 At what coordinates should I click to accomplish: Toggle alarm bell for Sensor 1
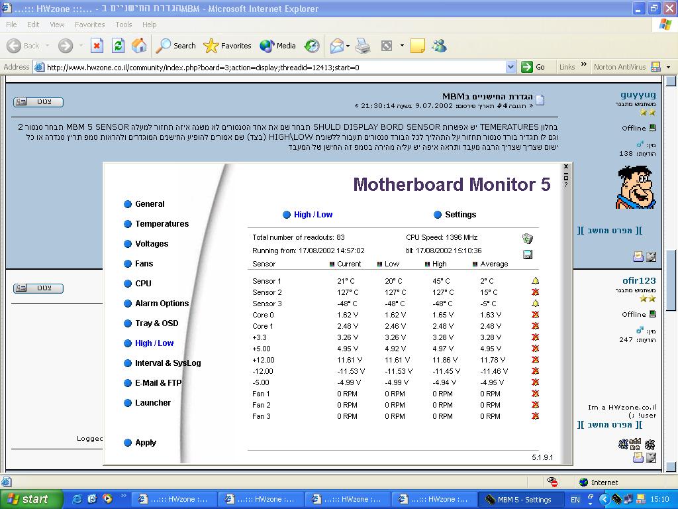tap(535, 281)
